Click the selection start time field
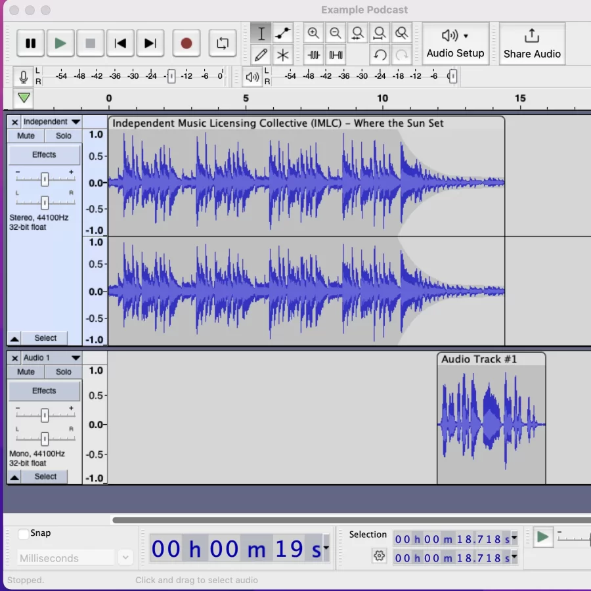The image size is (591, 591). pyautogui.click(x=452, y=539)
